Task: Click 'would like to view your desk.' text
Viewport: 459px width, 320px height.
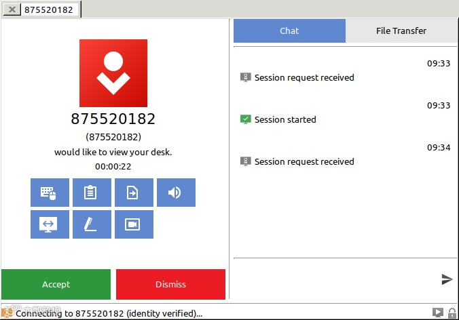Action: (x=113, y=153)
